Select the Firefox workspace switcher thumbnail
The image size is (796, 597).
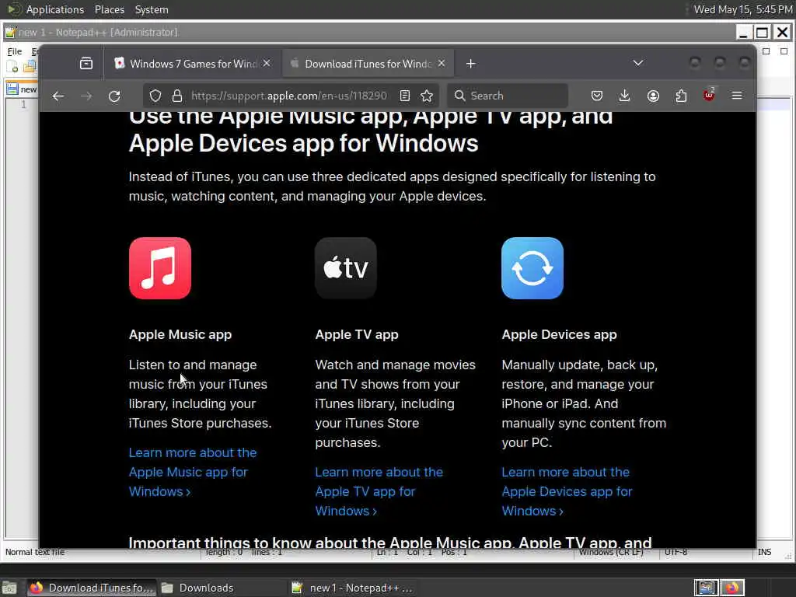pyautogui.click(x=731, y=588)
